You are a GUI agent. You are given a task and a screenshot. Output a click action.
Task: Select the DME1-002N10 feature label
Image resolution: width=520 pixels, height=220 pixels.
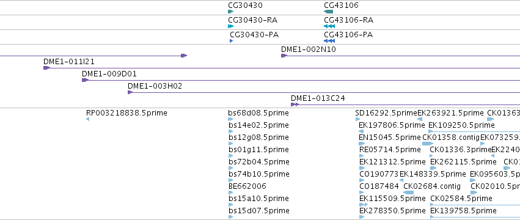pos(309,50)
